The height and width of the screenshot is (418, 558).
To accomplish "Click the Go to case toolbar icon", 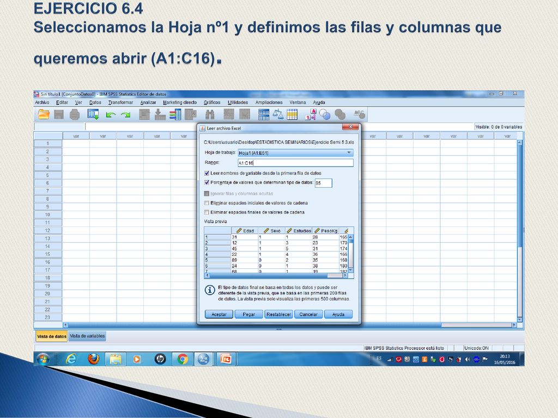I will [x=144, y=114].
